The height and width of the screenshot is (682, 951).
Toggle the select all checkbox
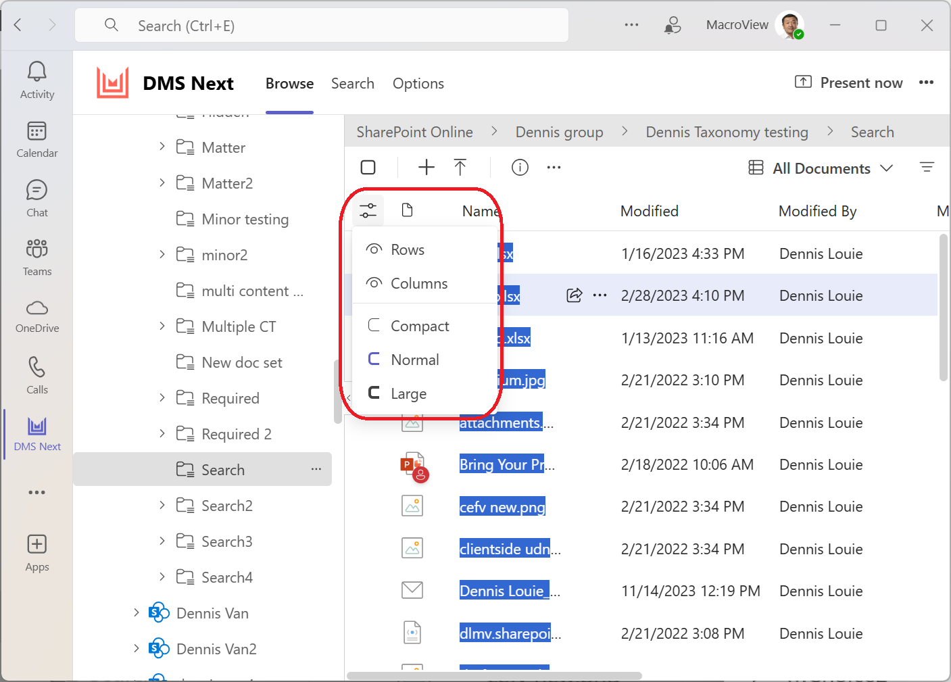(368, 168)
